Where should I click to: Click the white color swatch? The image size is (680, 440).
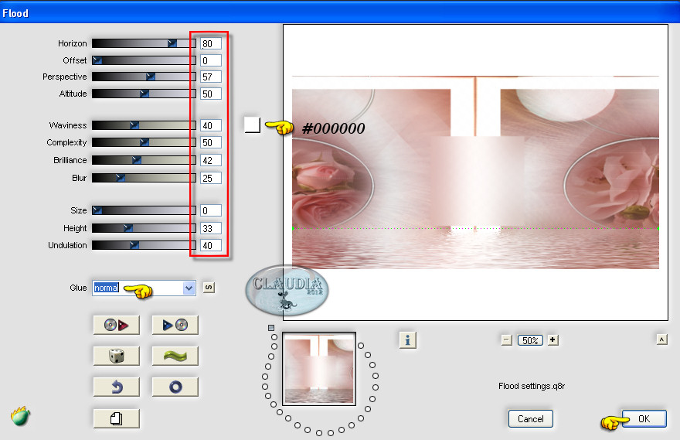pyautogui.click(x=252, y=124)
